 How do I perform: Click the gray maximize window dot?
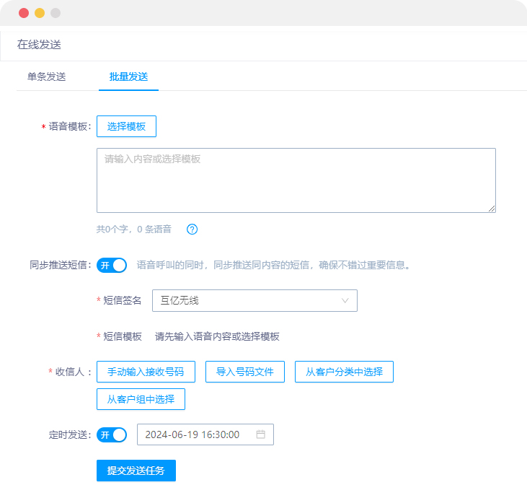[56, 13]
